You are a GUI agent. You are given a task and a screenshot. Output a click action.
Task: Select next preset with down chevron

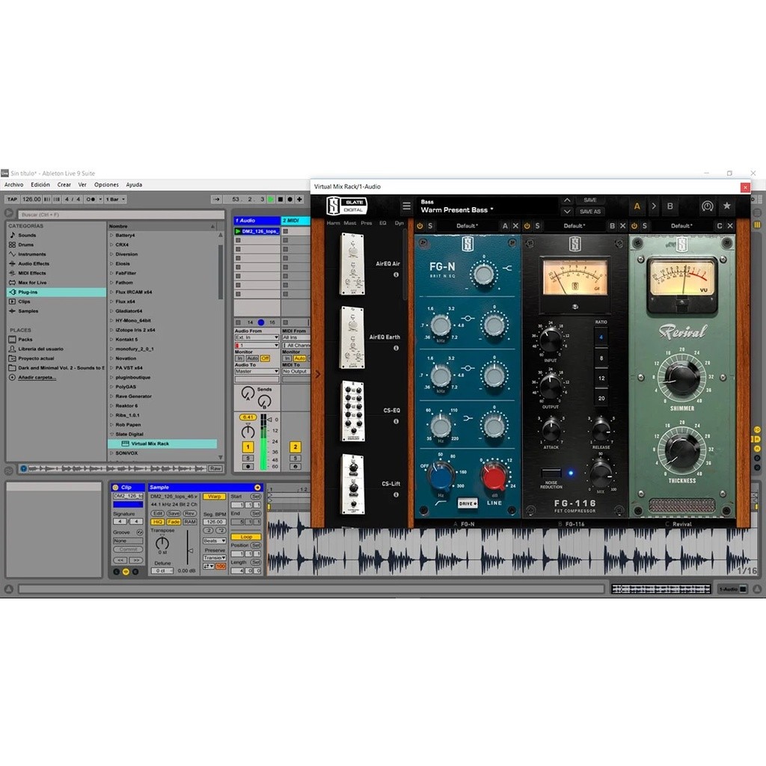[x=567, y=212]
